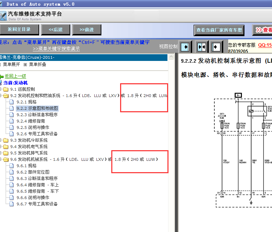Click 菜单展开 expand menu option
The image size is (272, 232).
point(11,64)
